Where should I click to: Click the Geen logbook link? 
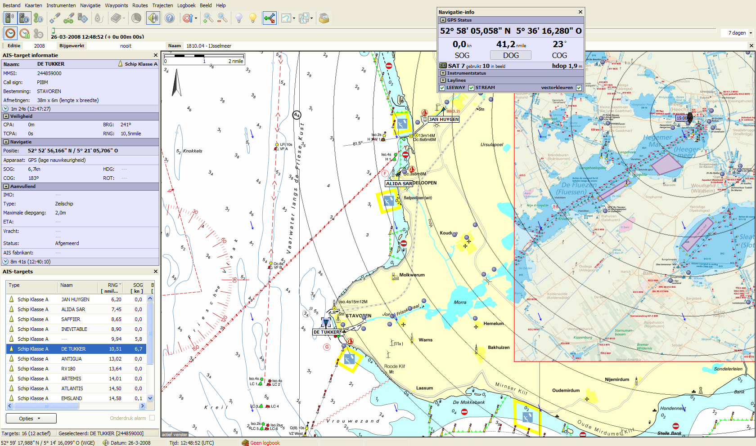(265, 443)
